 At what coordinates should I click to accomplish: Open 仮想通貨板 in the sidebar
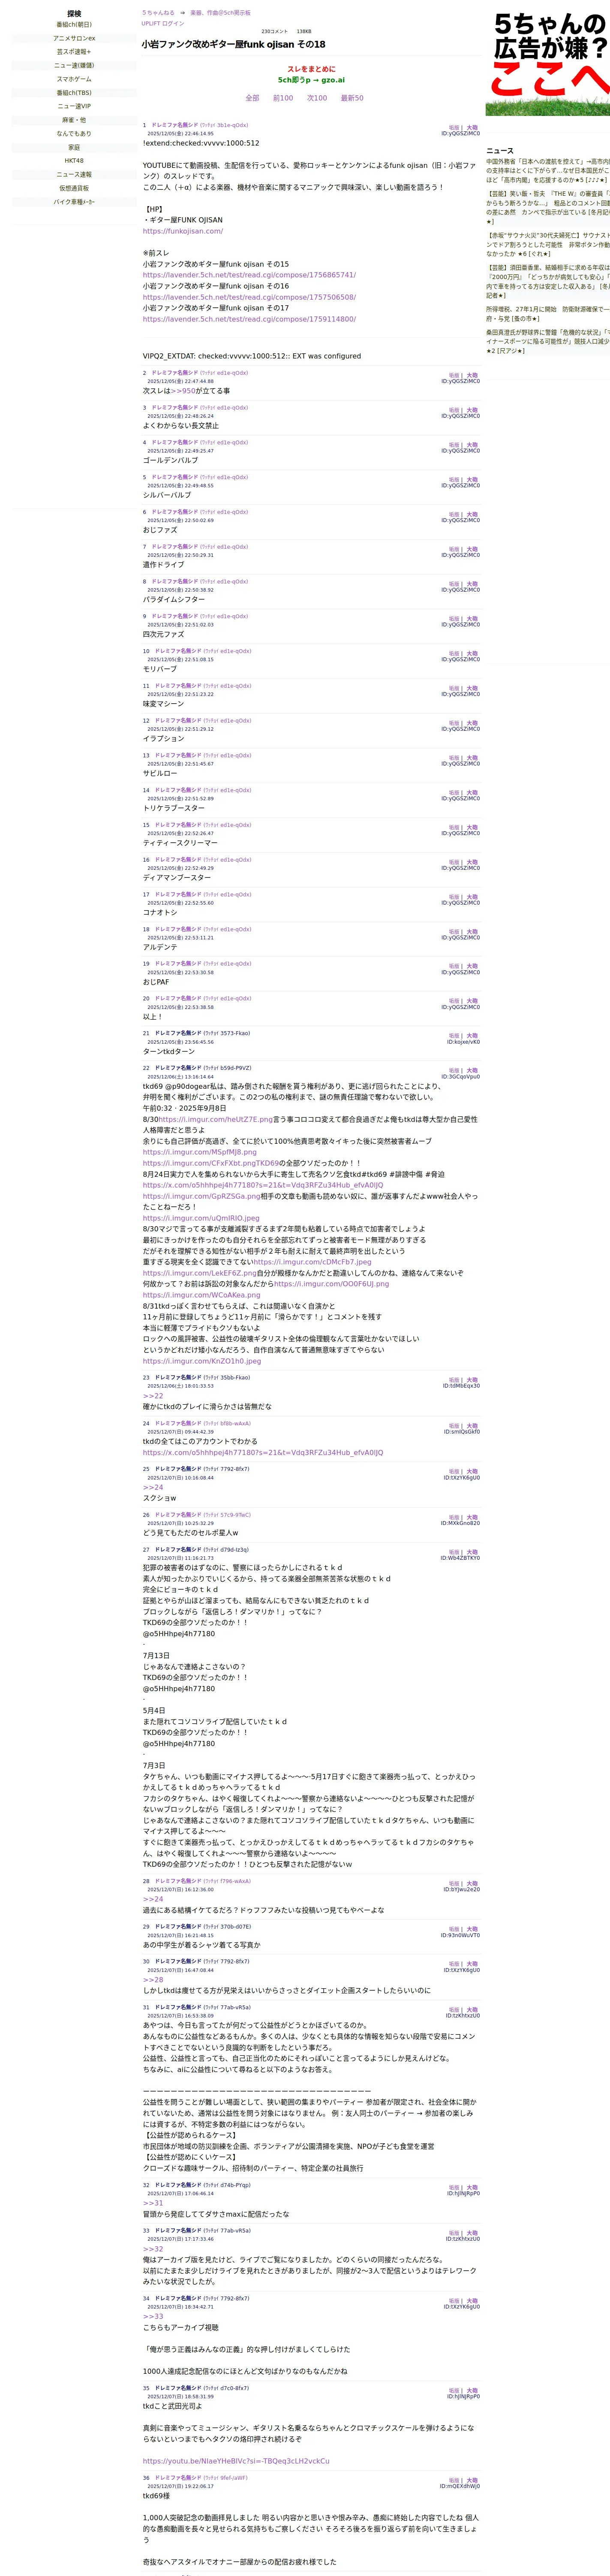(x=74, y=188)
